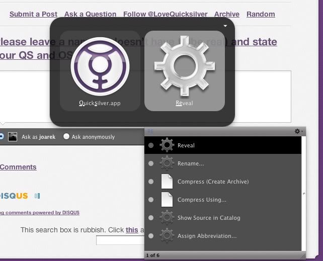The height and width of the screenshot is (261, 323).
Task: Click the round bullet beside Reveal row
Action: point(151,145)
